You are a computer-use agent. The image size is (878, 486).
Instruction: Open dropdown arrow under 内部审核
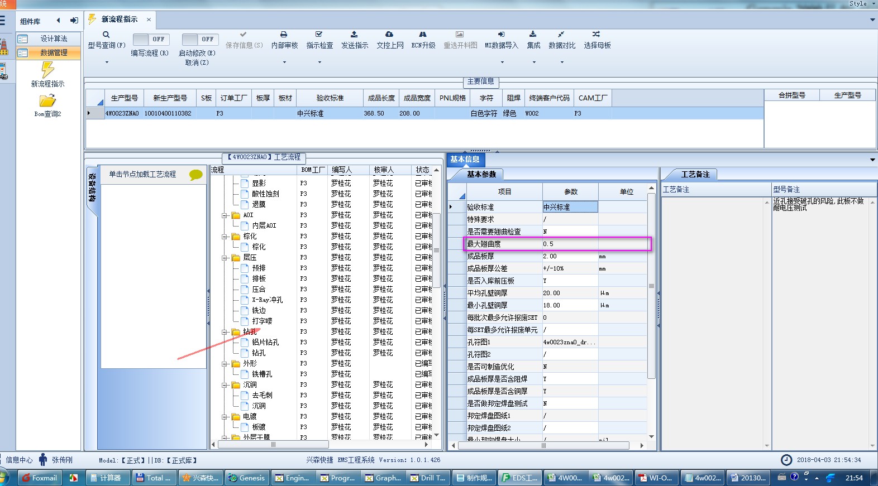click(284, 62)
